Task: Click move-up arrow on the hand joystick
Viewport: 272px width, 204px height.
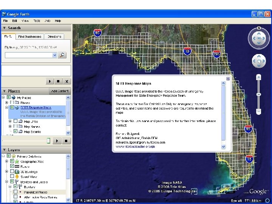Action: 259,56
